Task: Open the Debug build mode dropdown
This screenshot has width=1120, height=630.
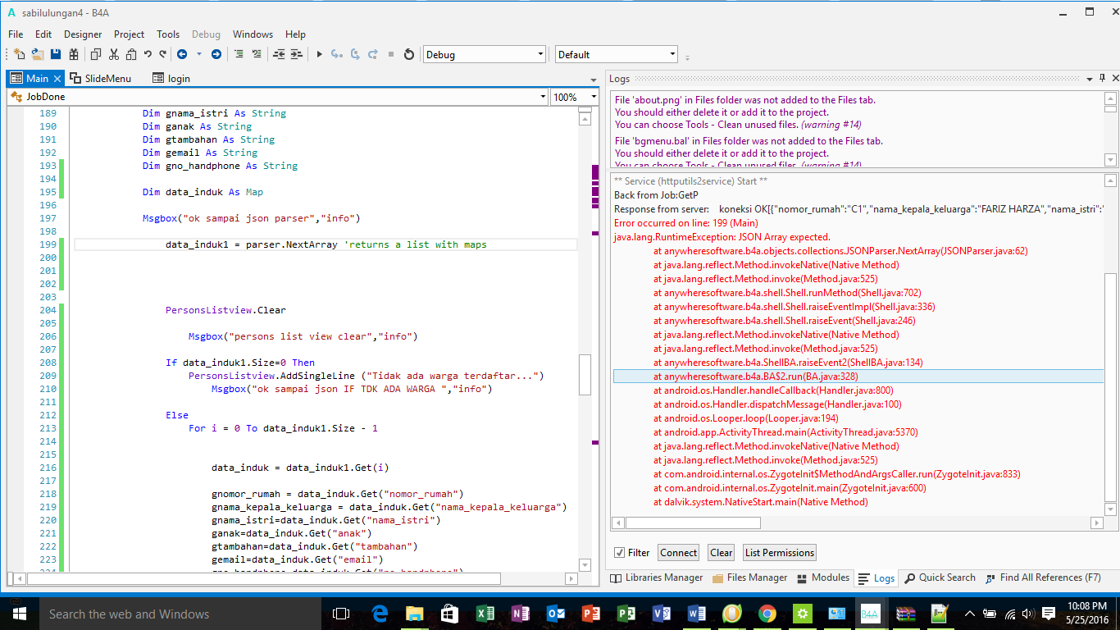Action: (x=540, y=54)
